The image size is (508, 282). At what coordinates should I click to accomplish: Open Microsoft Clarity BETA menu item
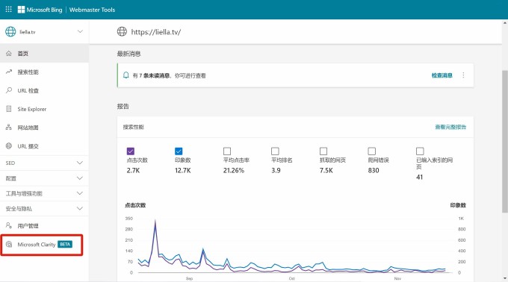point(42,245)
